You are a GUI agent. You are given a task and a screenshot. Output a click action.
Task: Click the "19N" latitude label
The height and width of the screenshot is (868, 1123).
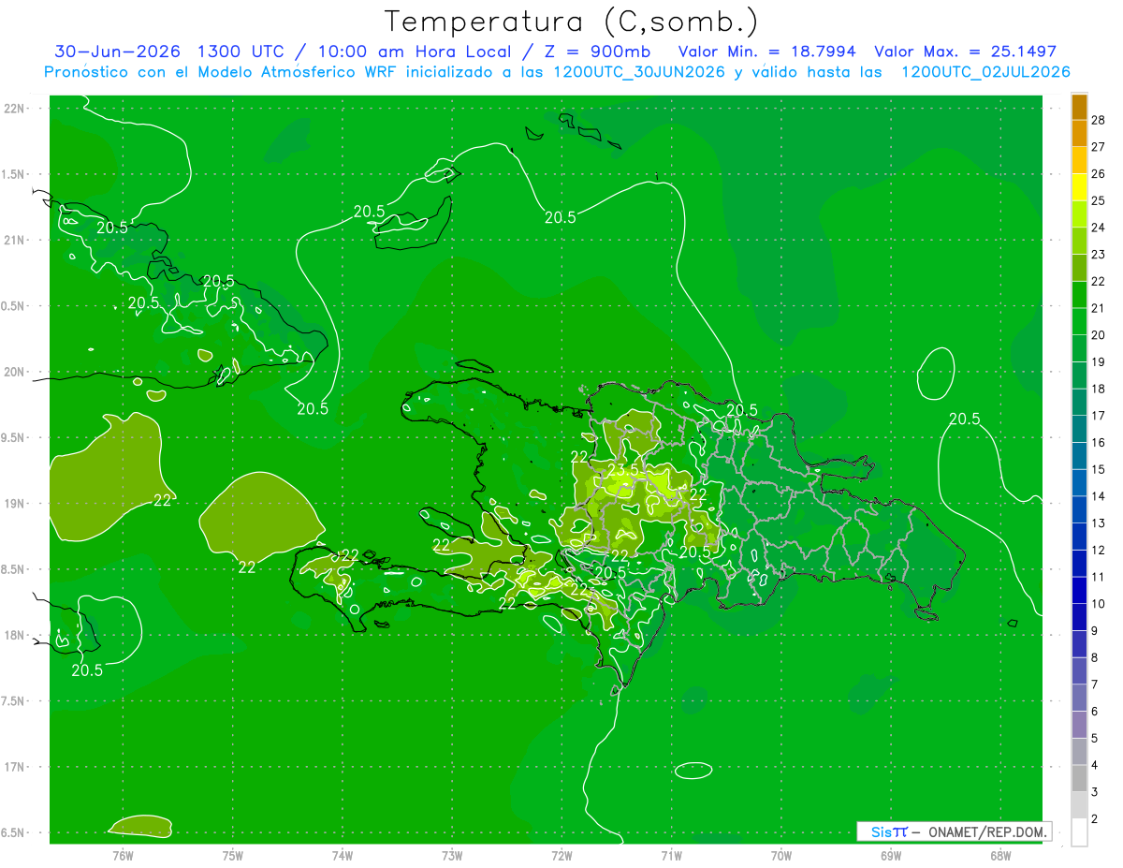tap(16, 503)
